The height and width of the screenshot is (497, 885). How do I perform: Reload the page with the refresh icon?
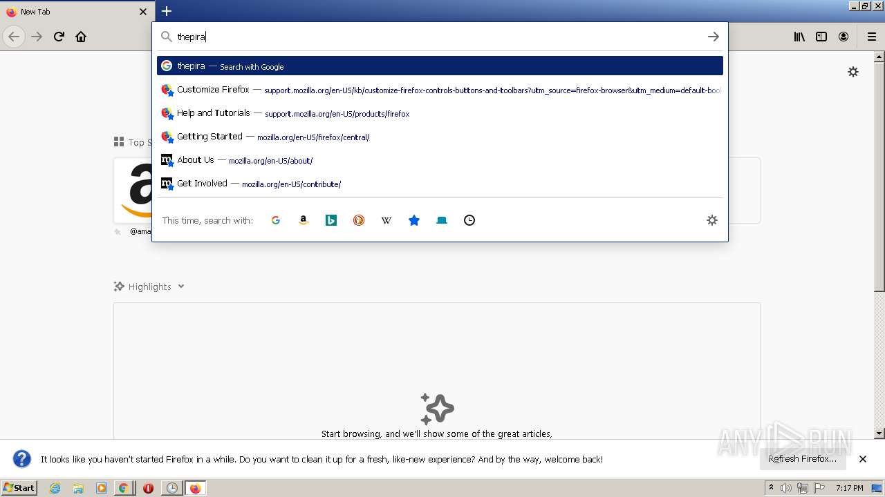pos(59,37)
